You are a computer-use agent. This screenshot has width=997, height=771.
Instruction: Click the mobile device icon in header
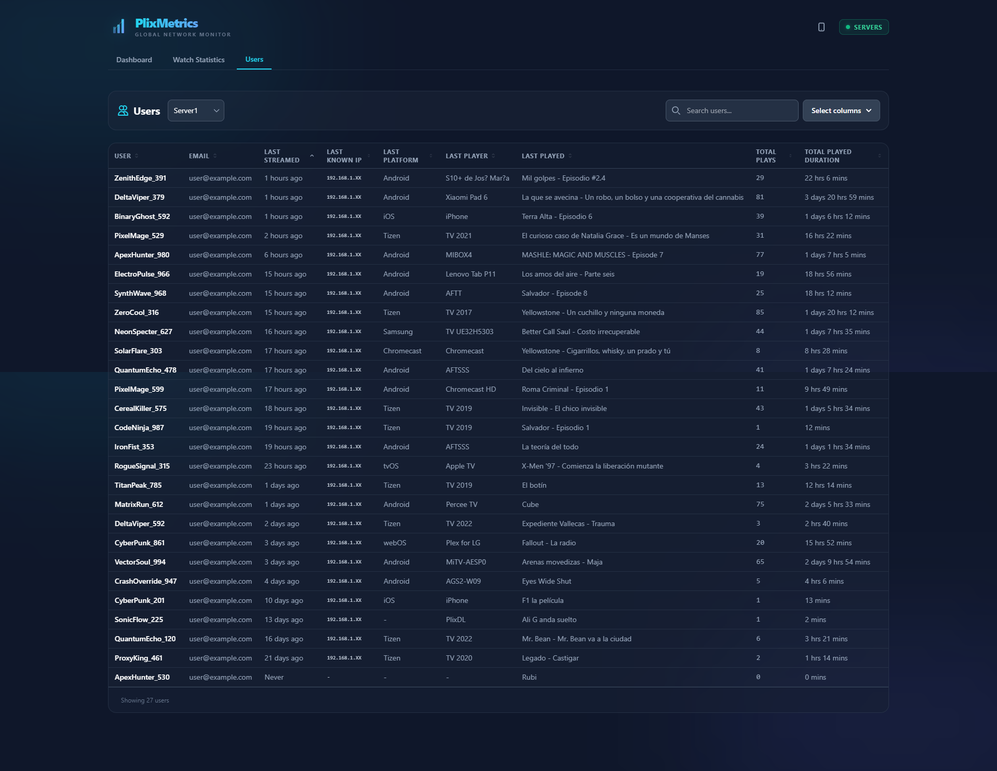821,27
